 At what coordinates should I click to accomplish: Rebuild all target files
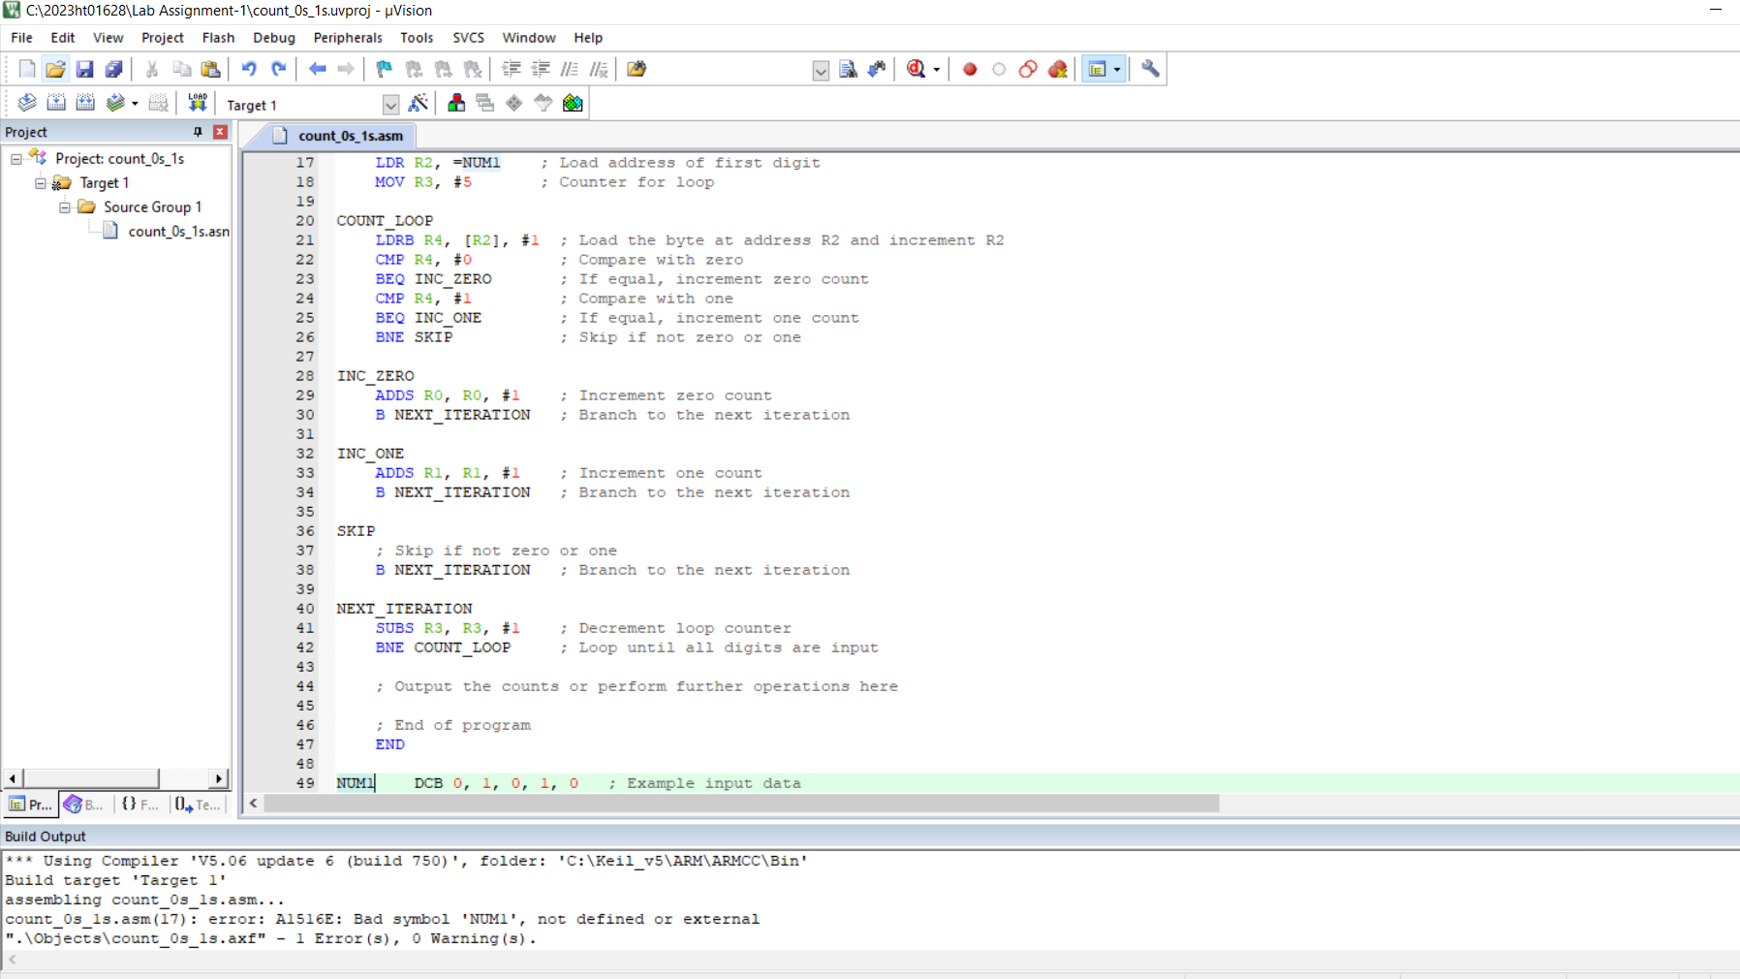tap(85, 103)
